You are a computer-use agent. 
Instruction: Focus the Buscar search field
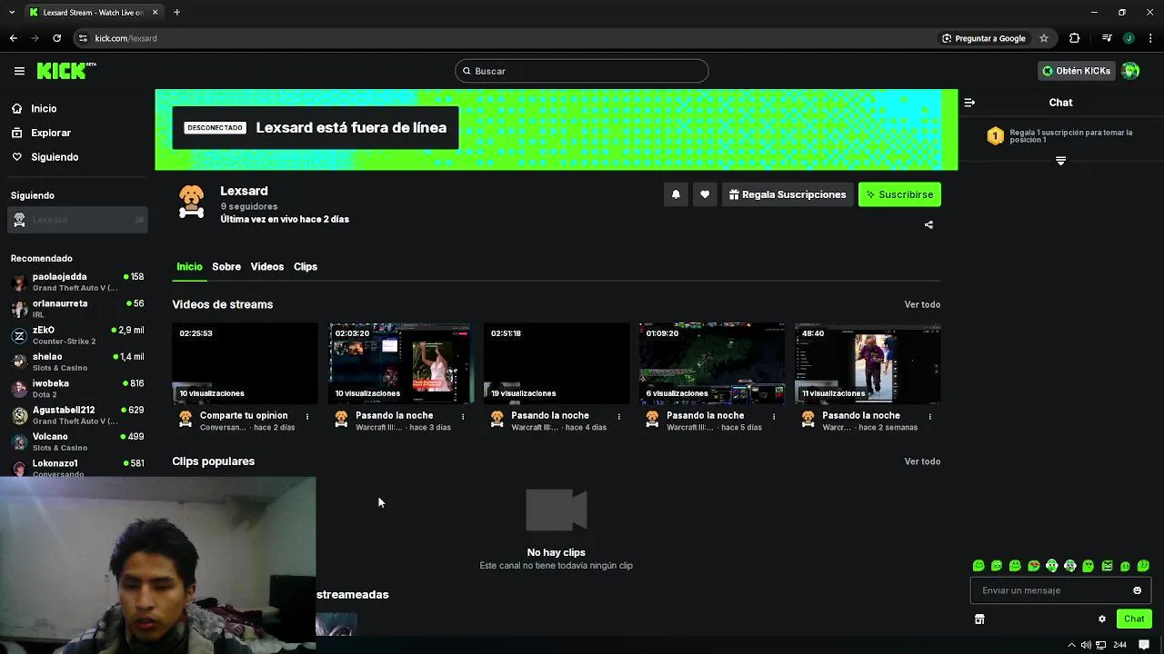tap(582, 71)
